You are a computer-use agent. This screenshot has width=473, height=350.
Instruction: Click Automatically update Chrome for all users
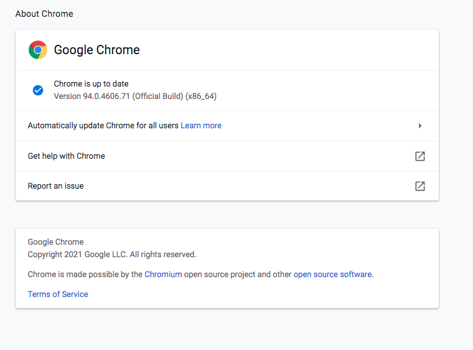pos(103,126)
